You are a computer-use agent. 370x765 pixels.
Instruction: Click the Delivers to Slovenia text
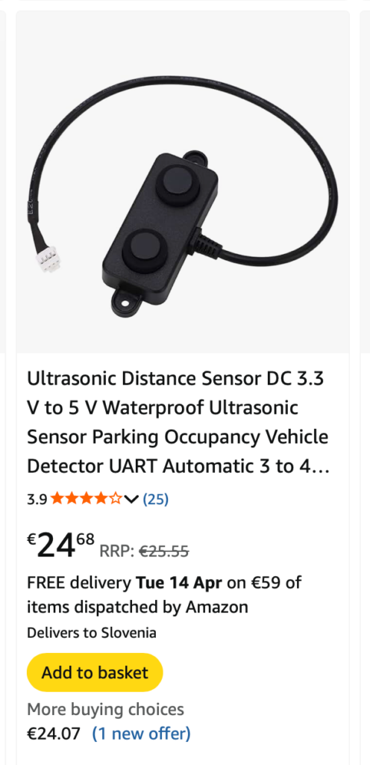point(92,633)
